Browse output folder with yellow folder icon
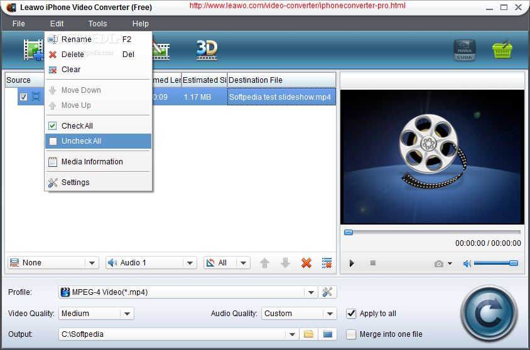This screenshot has height=350, width=530. click(x=308, y=334)
